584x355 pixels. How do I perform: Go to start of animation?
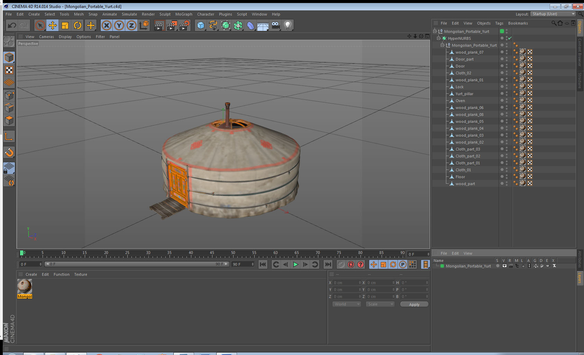click(263, 264)
